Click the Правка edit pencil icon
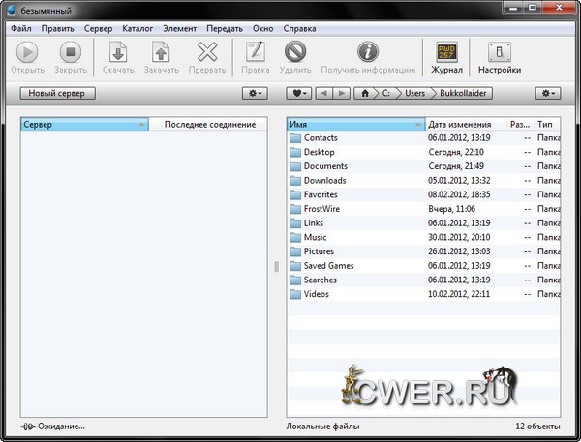The image size is (581, 442). pyautogui.click(x=255, y=53)
